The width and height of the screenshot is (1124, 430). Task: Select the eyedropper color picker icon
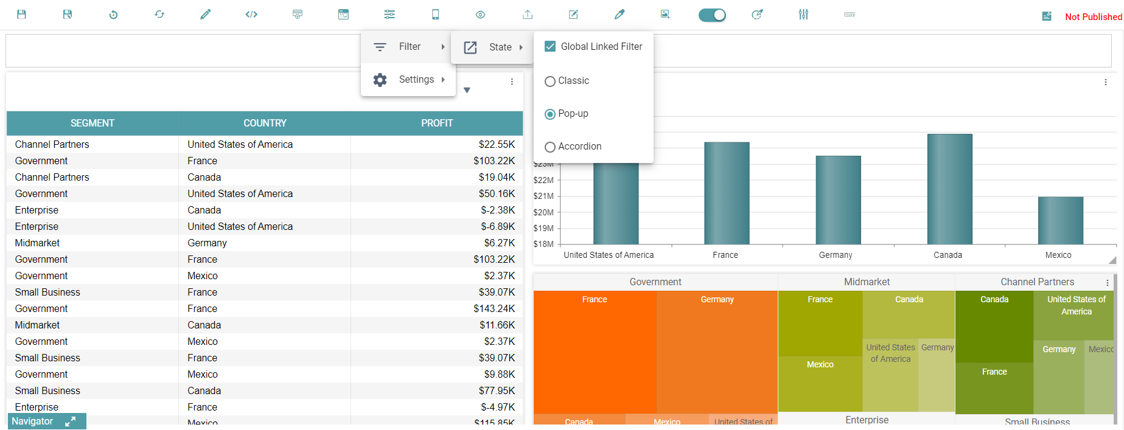click(620, 15)
